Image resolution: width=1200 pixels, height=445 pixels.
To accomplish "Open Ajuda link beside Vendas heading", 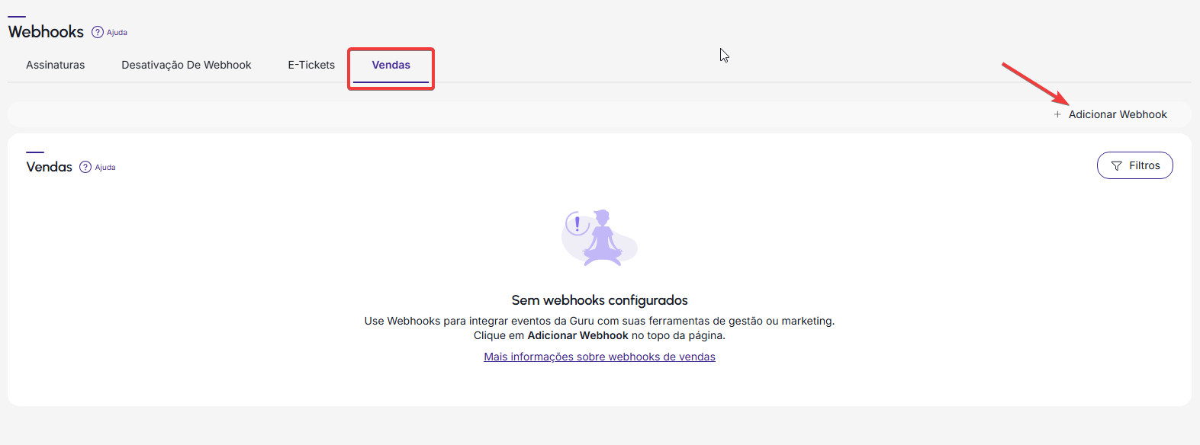I will tap(105, 168).
